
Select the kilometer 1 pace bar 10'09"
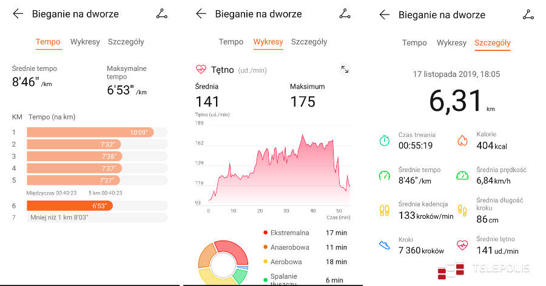click(90, 132)
